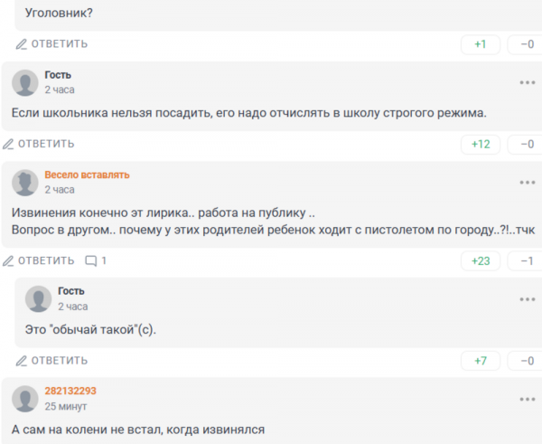The height and width of the screenshot is (444, 542).
Task: Click Весело вставлять user avatar
Action: click(25, 183)
